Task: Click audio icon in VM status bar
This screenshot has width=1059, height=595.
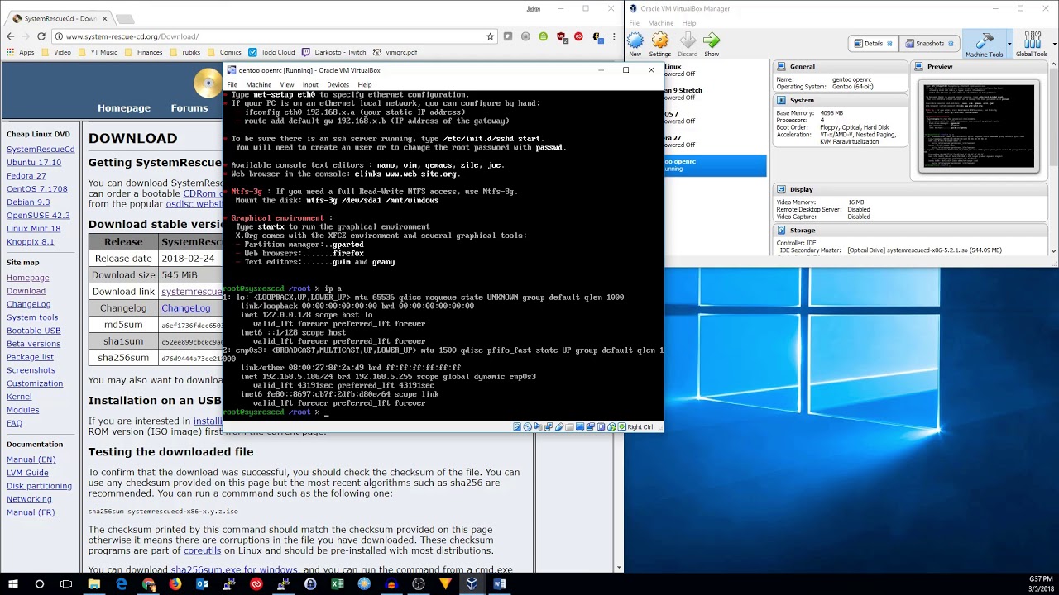Action: pos(538,427)
